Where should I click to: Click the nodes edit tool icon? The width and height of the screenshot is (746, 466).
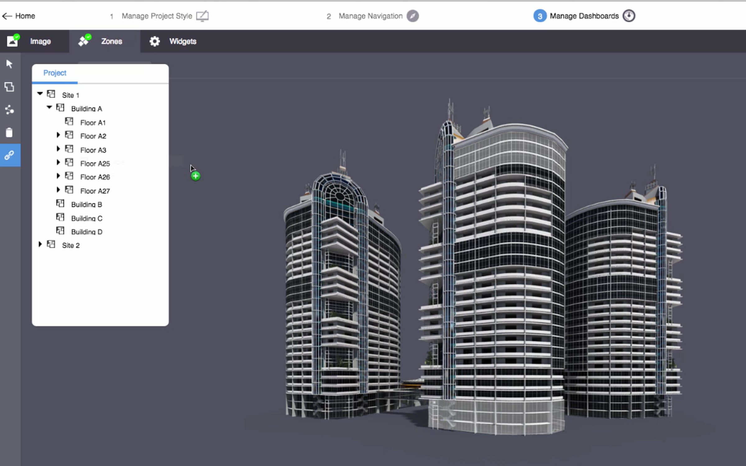click(9, 110)
